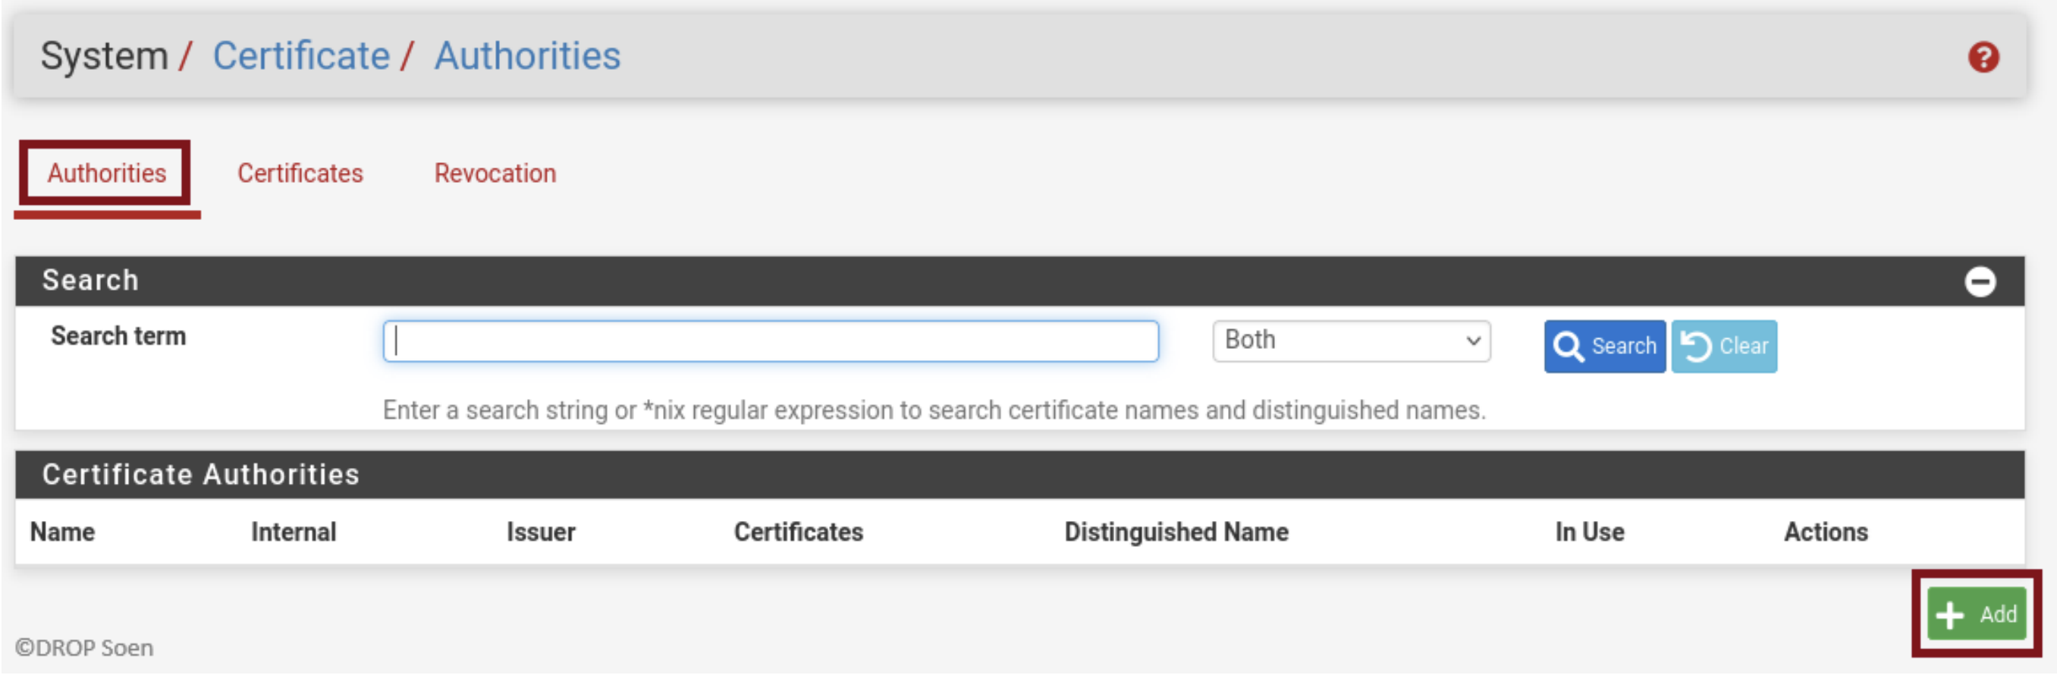Screen dimensions: 2057x675
Task: Focus the Search term input field
Action: tap(770, 342)
